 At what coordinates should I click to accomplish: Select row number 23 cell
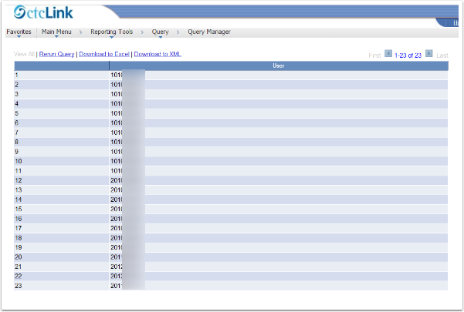[x=62, y=286]
